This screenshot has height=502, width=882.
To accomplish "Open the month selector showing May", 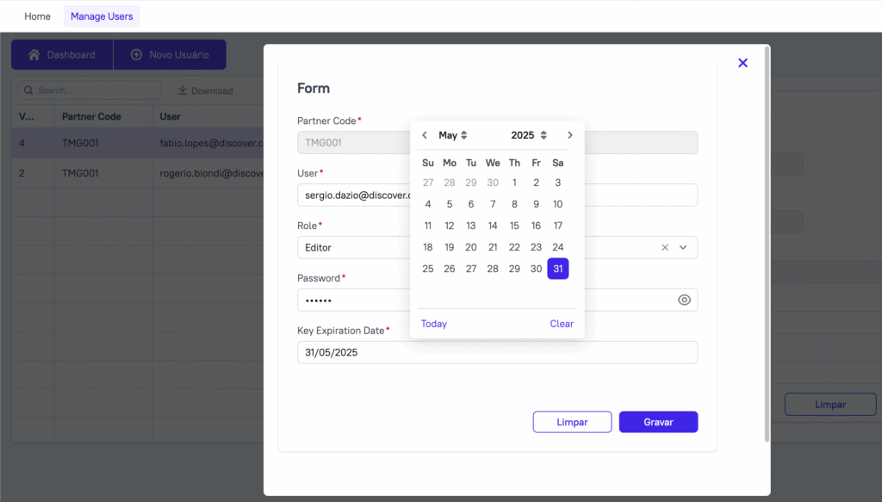I will coord(453,135).
